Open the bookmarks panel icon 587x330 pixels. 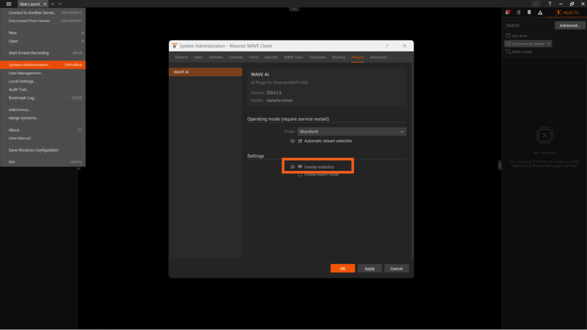(529, 12)
